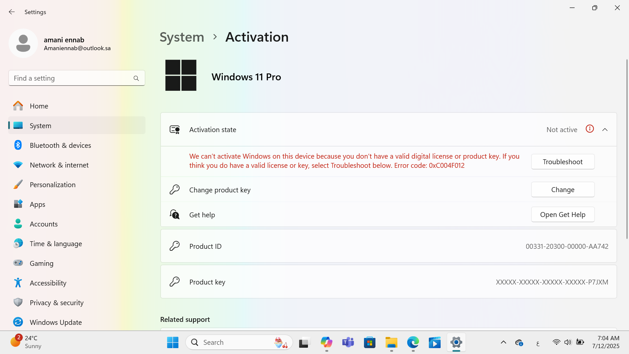Image resolution: width=629 pixels, height=354 pixels.
Task: Click the taskbar Search box
Action: tap(239, 342)
